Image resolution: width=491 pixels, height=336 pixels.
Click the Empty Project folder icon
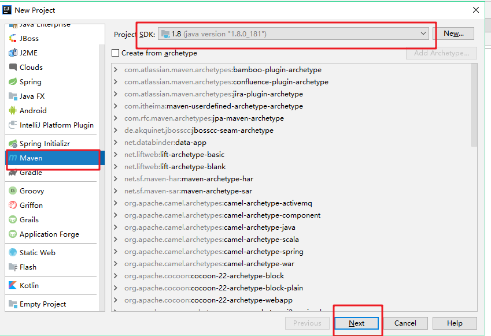[13, 304]
